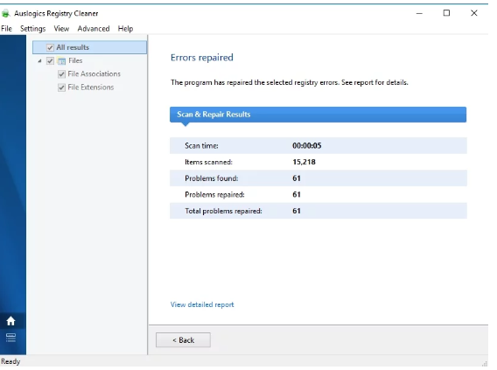The width and height of the screenshot is (497, 370).
Task: Click the Back button
Action: click(183, 340)
